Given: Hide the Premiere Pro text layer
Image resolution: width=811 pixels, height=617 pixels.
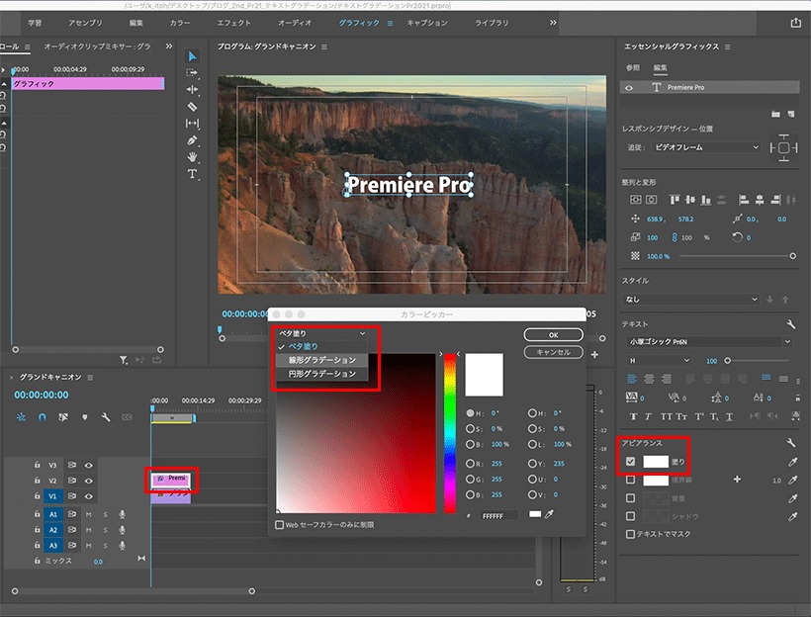Looking at the screenshot, I should (629, 87).
